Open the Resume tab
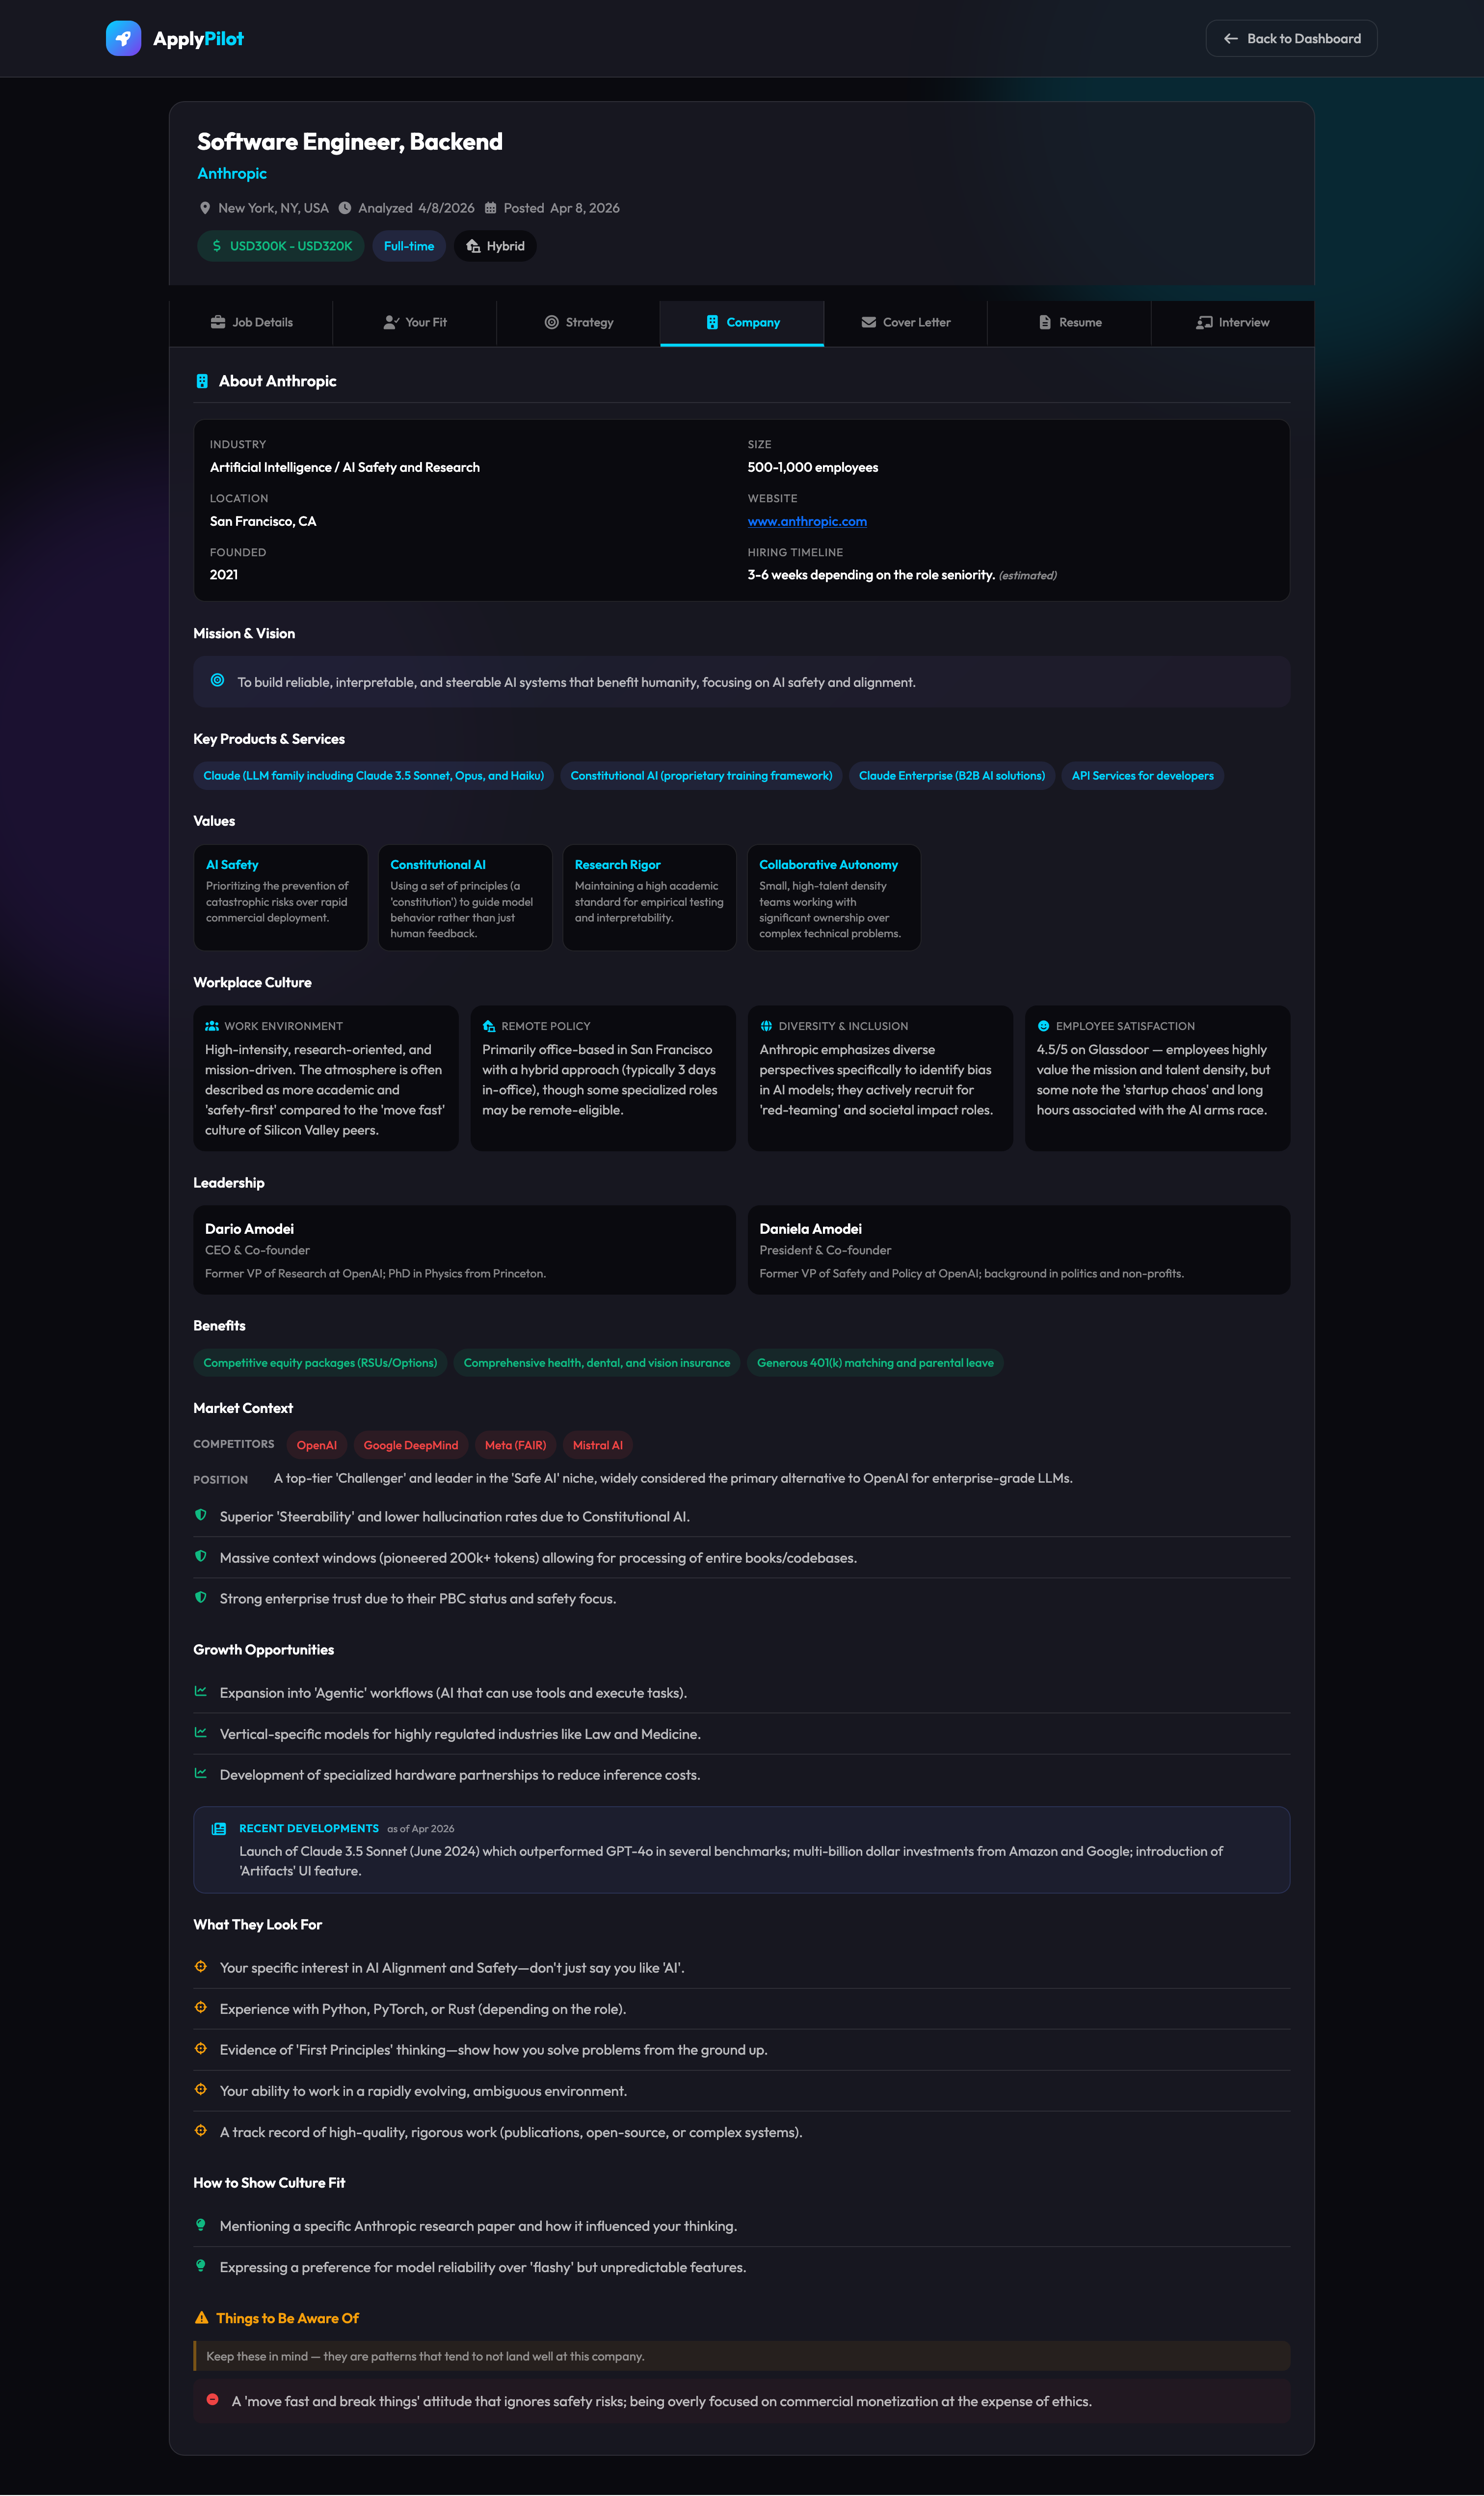The image size is (1484, 2496). (1069, 322)
